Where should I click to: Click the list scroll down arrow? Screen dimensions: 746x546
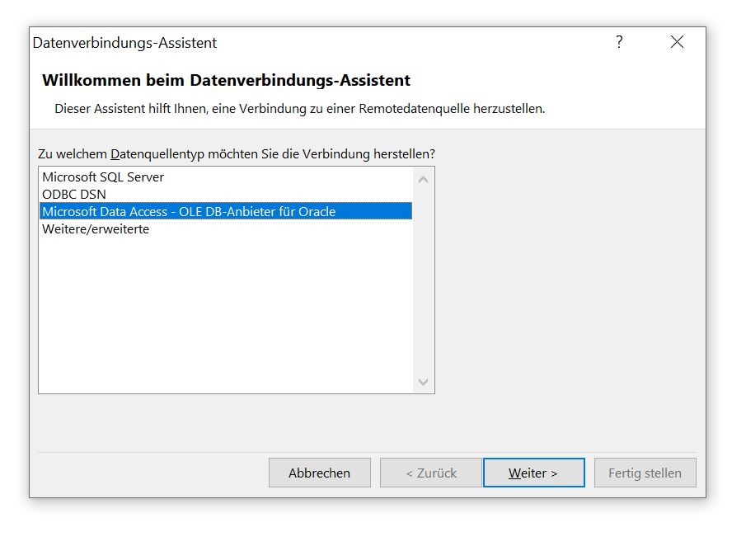click(x=423, y=382)
